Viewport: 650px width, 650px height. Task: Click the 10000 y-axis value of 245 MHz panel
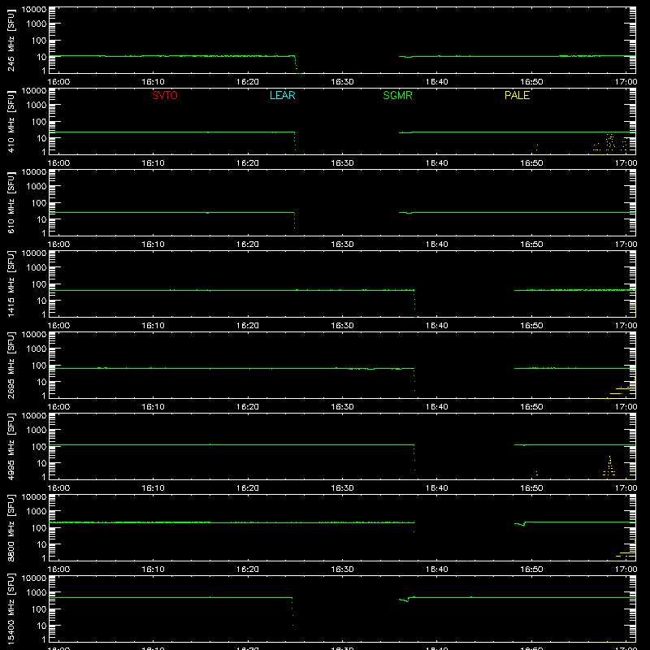(x=34, y=10)
